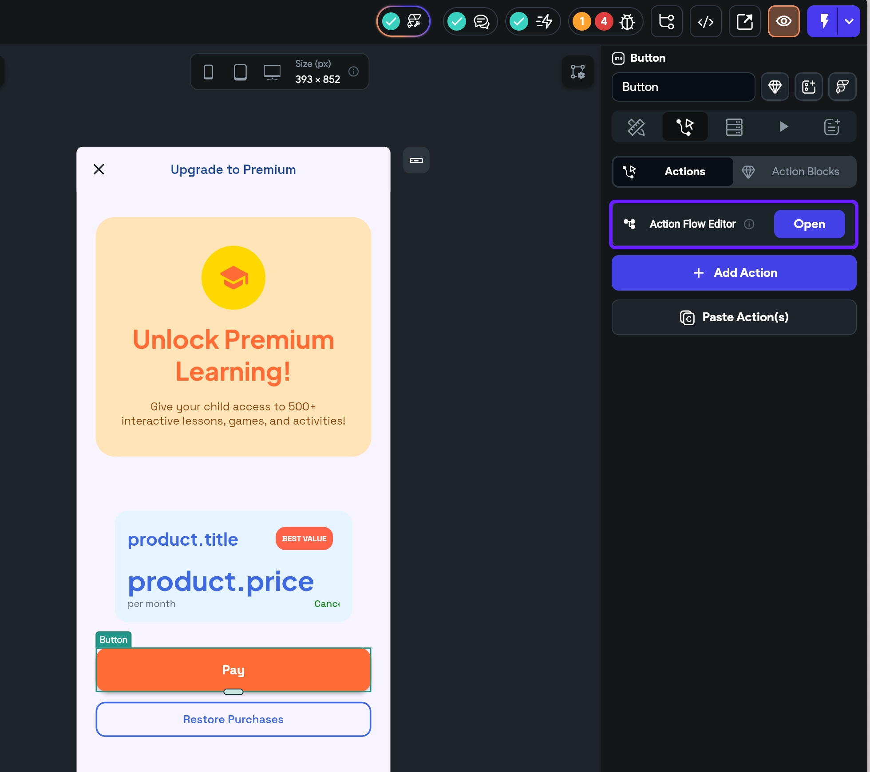Open the widget tree panel

click(x=666, y=21)
